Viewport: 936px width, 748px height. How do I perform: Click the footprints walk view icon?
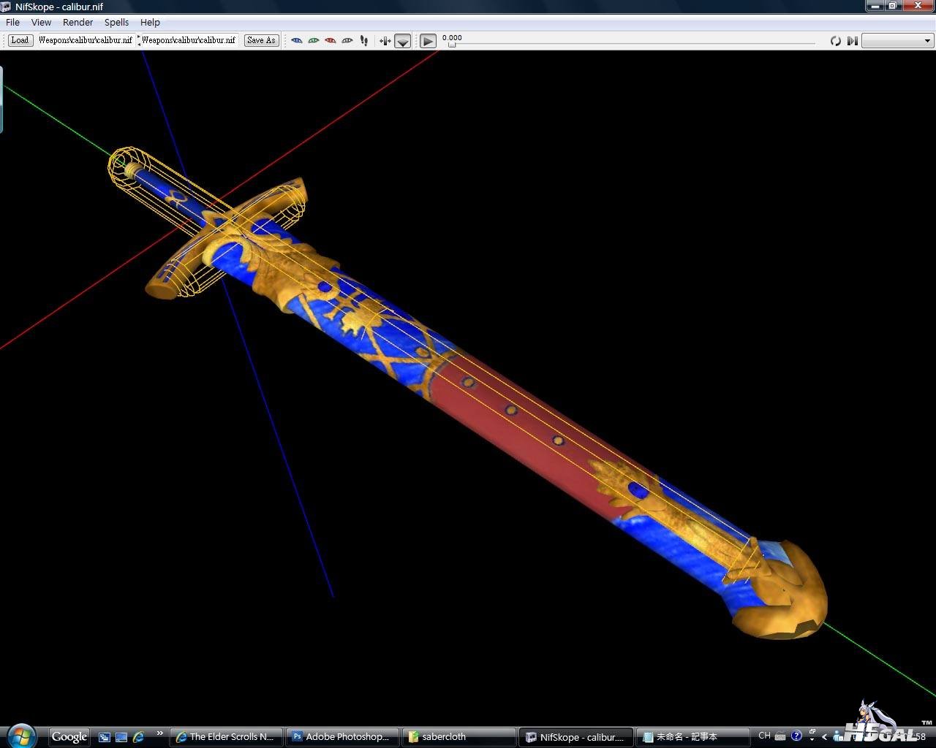pos(363,40)
